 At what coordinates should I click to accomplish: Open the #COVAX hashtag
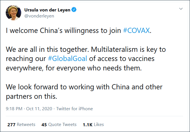click(136, 31)
